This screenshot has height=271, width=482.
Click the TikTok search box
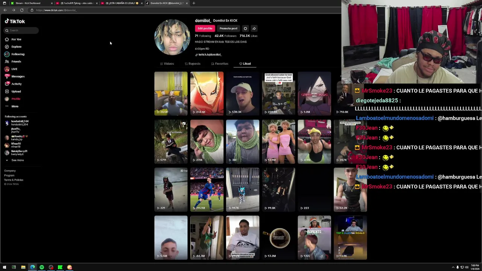pos(21,30)
